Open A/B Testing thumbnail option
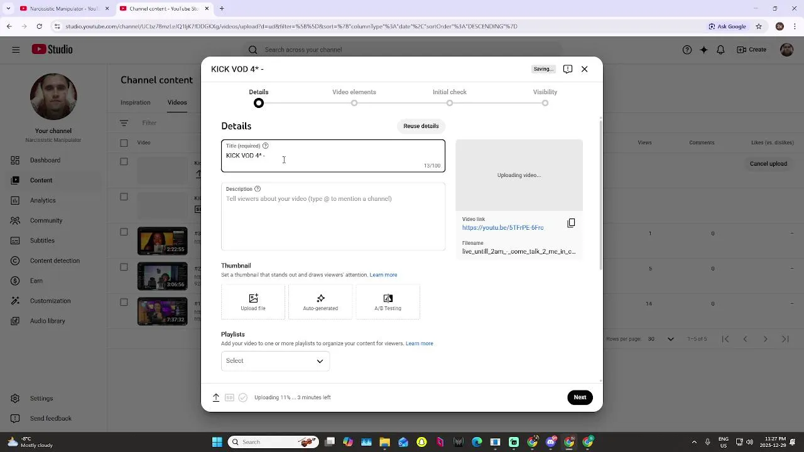 pyautogui.click(x=388, y=302)
